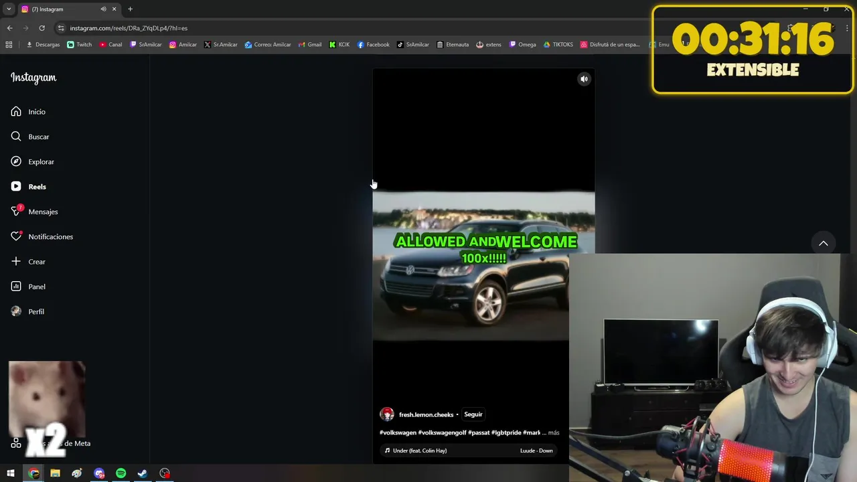Click the Instagram logo wordmark
The height and width of the screenshot is (482, 857).
click(x=33, y=78)
